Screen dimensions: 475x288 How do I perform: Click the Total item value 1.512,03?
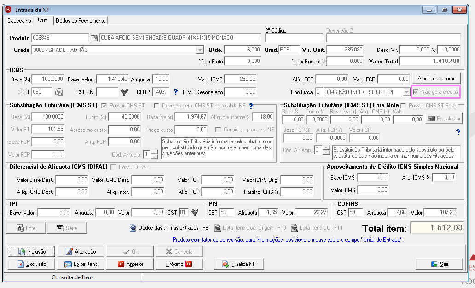437,228
